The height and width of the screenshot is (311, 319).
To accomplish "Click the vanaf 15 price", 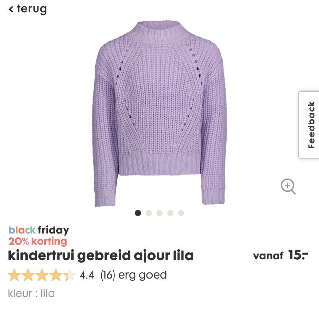I will [280, 255].
